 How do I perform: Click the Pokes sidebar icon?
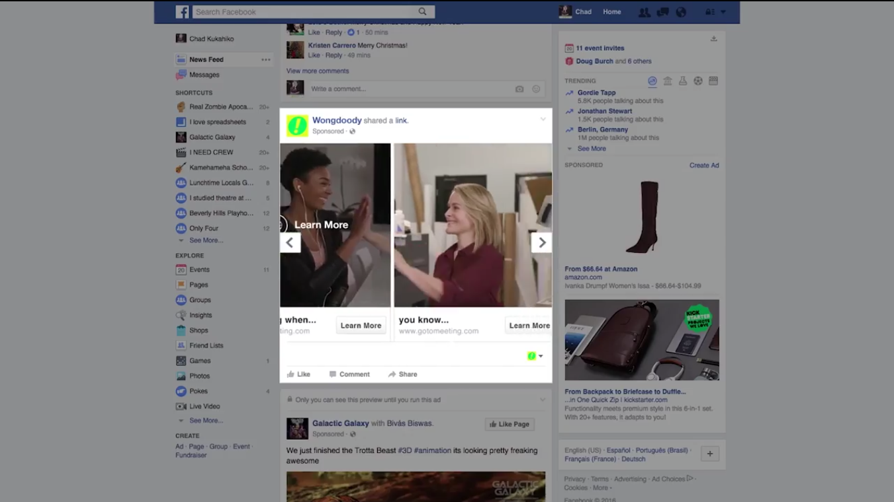click(x=181, y=392)
